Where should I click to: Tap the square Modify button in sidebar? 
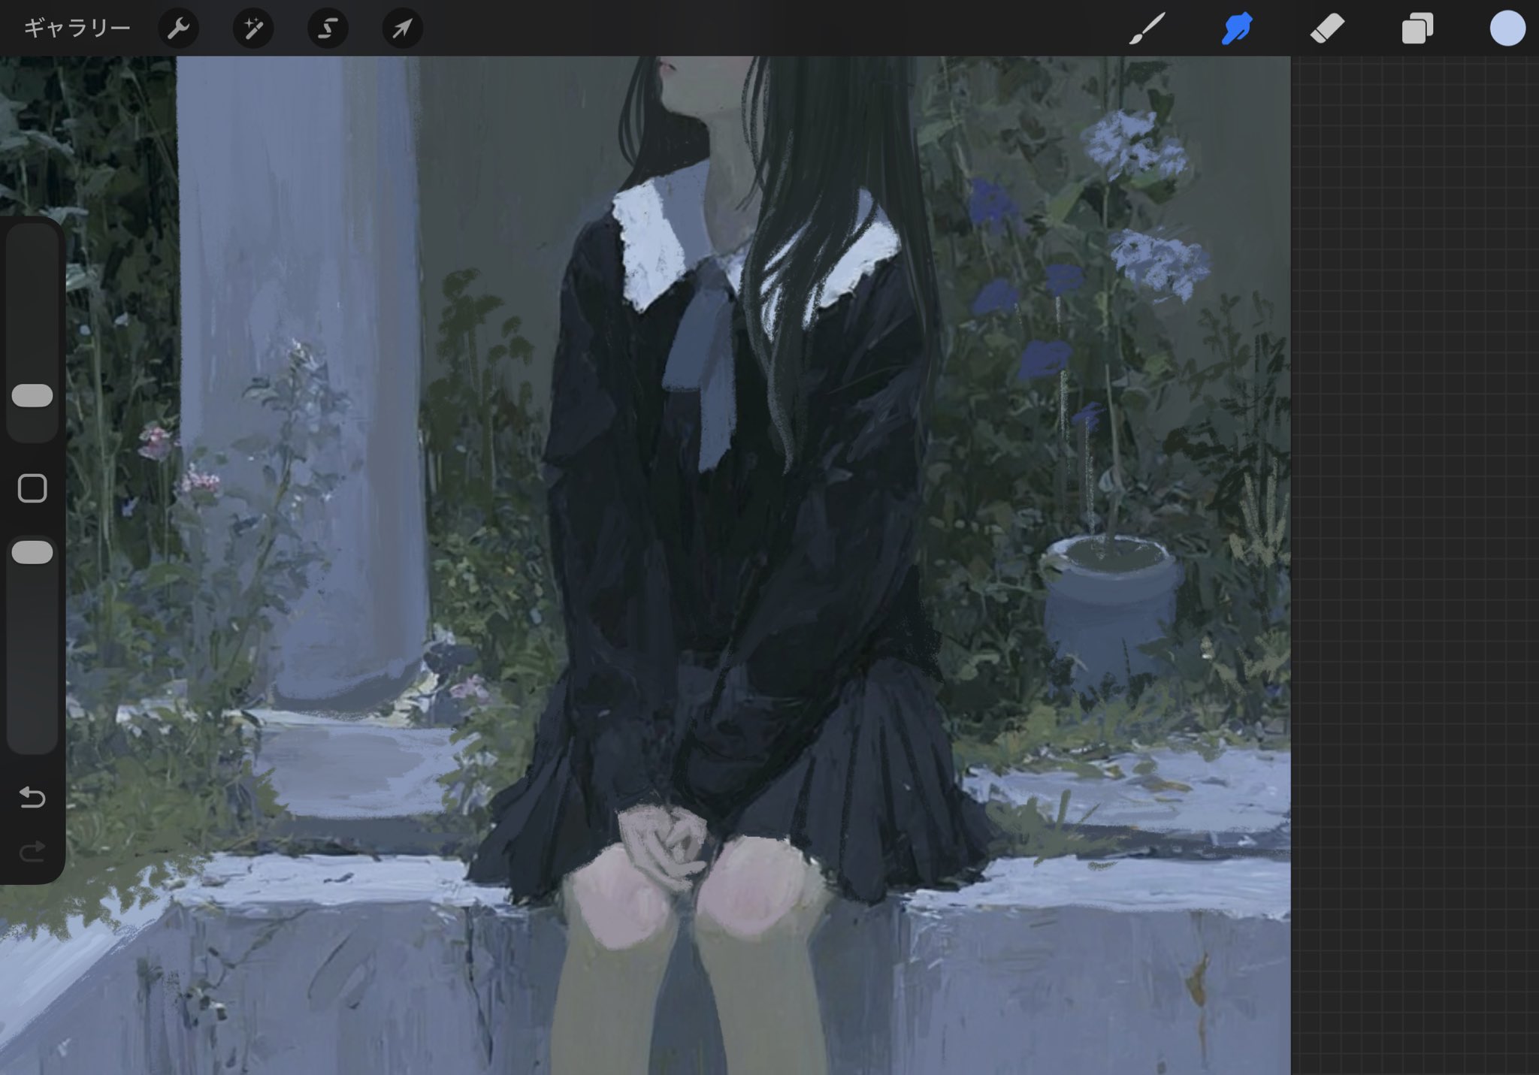click(x=32, y=488)
